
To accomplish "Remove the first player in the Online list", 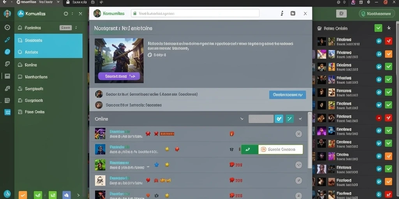I will tap(299, 134).
